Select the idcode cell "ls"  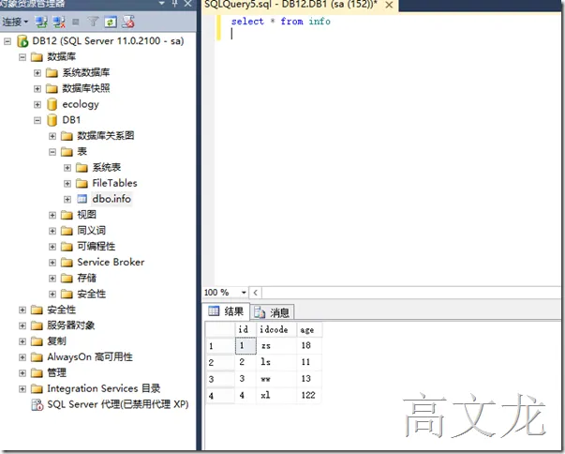(276, 362)
